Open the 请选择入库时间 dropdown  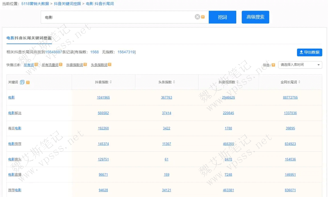click(x=300, y=65)
